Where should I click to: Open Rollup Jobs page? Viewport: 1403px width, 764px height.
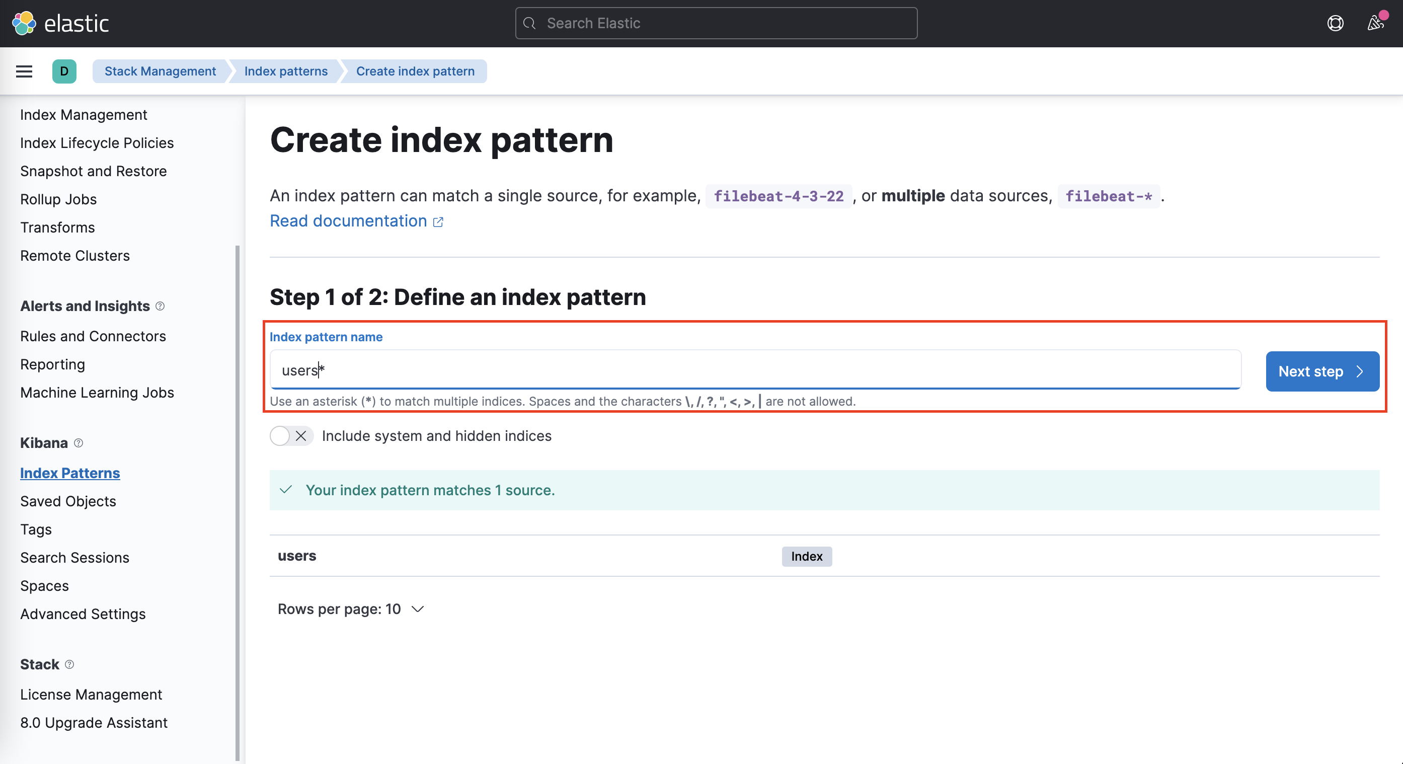point(59,199)
